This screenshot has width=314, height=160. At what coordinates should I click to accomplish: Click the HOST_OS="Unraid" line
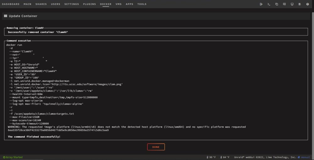[24, 64]
